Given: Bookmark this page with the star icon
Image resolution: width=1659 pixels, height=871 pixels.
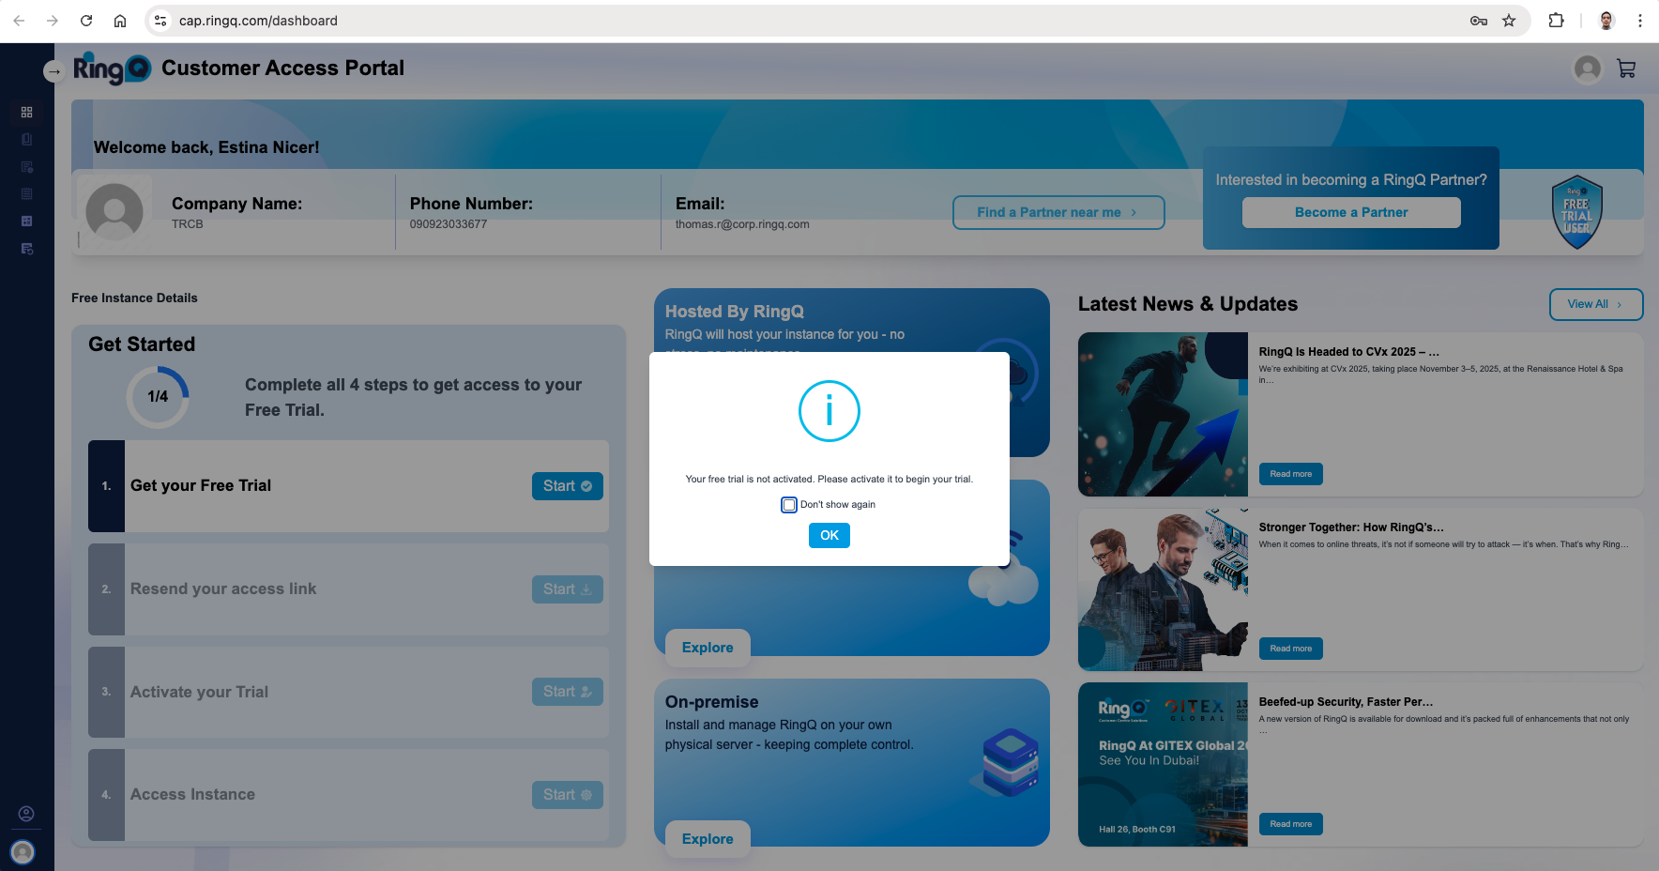Looking at the screenshot, I should (1509, 21).
